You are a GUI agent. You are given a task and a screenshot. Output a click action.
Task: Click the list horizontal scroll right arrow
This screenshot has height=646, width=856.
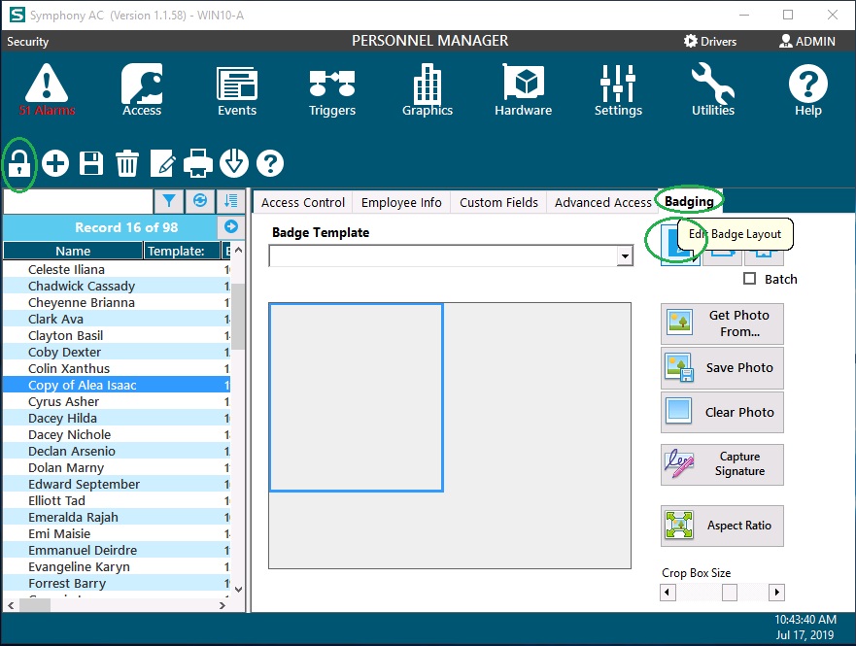tap(223, 605)
